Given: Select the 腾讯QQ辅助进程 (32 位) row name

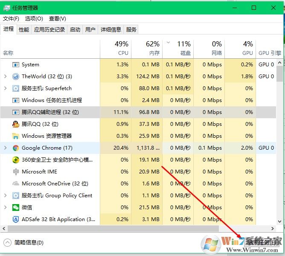Looking at the screenshot, I should click(50, 112).
